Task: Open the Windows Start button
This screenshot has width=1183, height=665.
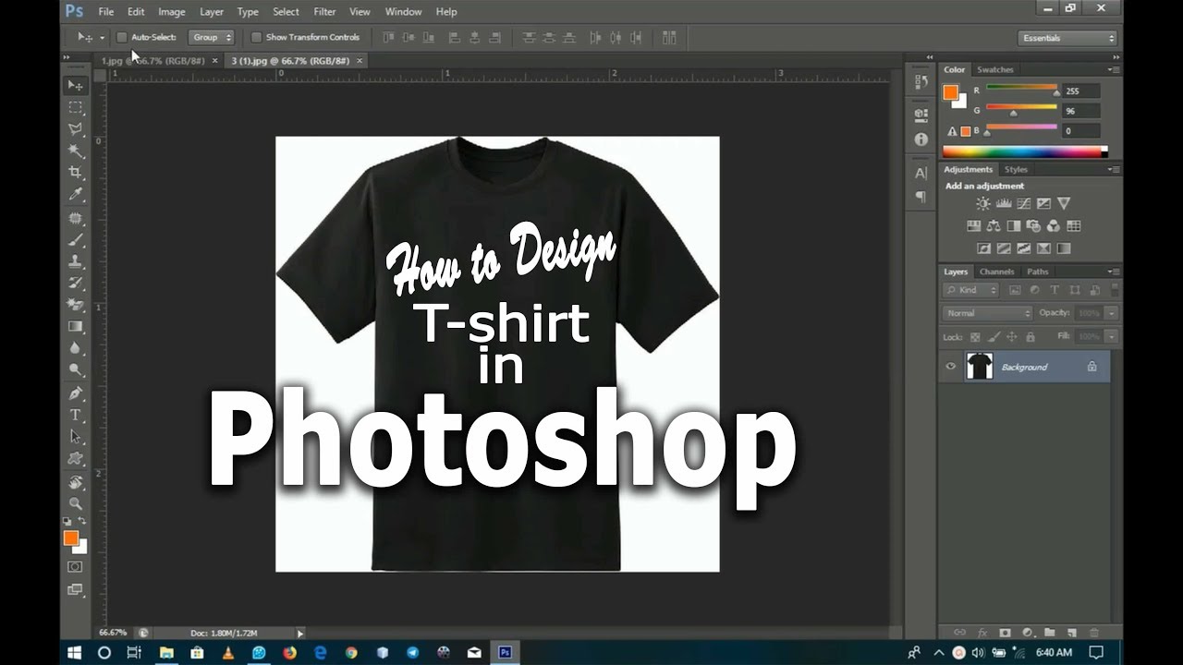Action: [x=75, y=652]
